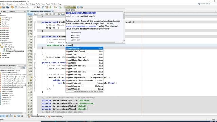Screen dimensions: 217x122
Task: Click the Undo toolbar icon
Action: (x=12, y=7)
